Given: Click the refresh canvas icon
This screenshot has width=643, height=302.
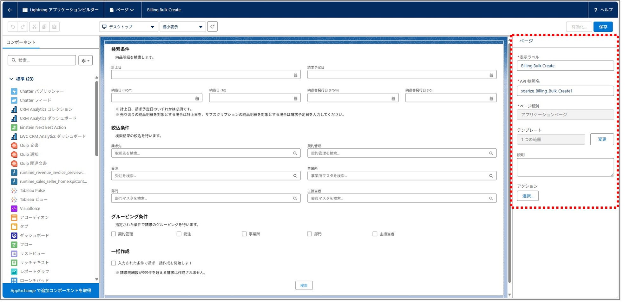Looking at the screenshot, I should click(212, 27).
